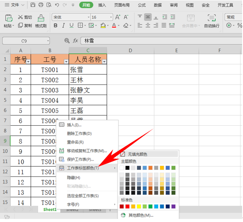Screen dimensions: 243x222
Task: Click the Print icon in quick toolbar
Action: (41, 5)
